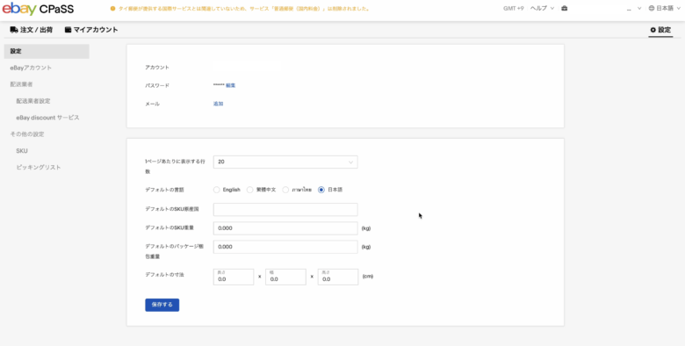Select the 繁體中文 language radio button

[x=250, y=190]
